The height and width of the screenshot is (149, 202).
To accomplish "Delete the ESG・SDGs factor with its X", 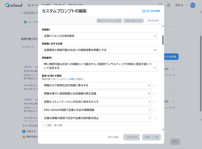I will click(x=155, y=110).
